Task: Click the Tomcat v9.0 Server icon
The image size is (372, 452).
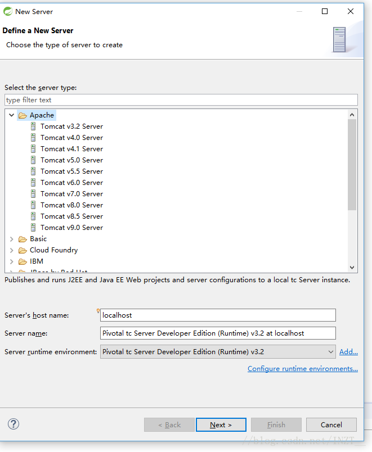Action: (33, 228)
